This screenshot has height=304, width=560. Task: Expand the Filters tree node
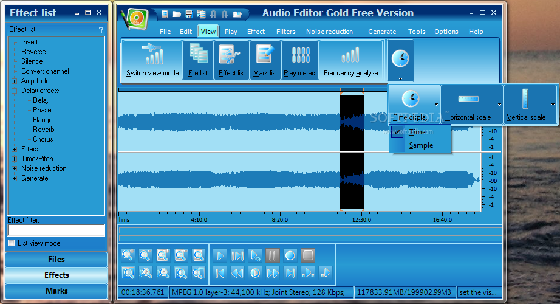point(15,149)
